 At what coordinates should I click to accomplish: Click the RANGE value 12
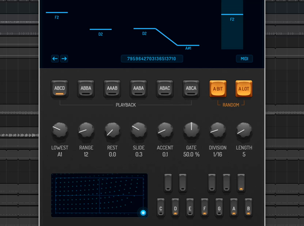point(86,154)
